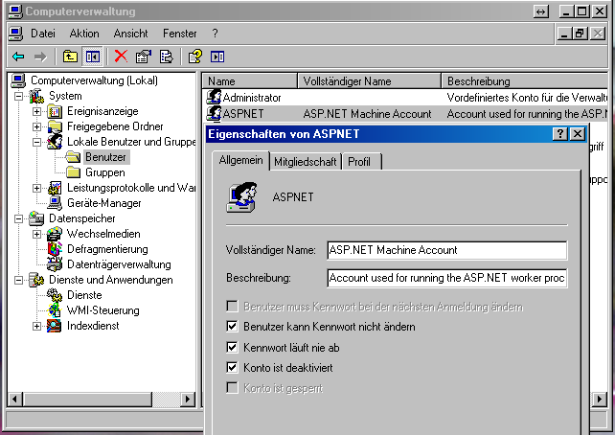This screenshot has height=435, width=615.
Task: Click the Datenspeicher tree icon
Action: coord(36,218)
